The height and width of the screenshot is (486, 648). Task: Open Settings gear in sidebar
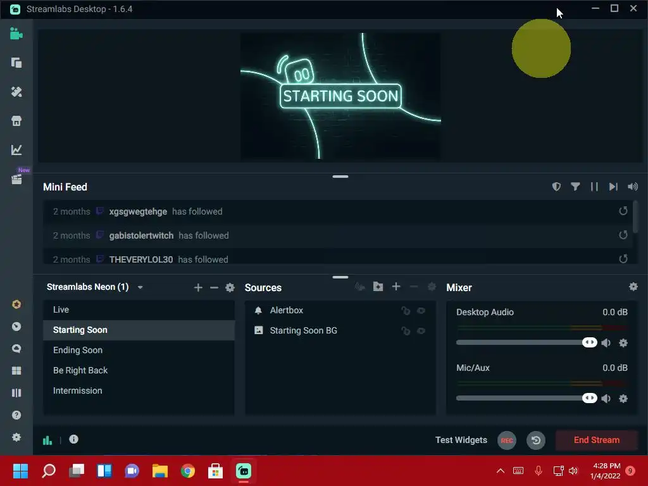pos(16,437)
